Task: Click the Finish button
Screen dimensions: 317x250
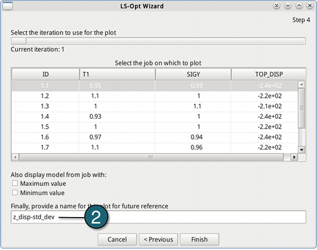Action: [x=200, y=239]
